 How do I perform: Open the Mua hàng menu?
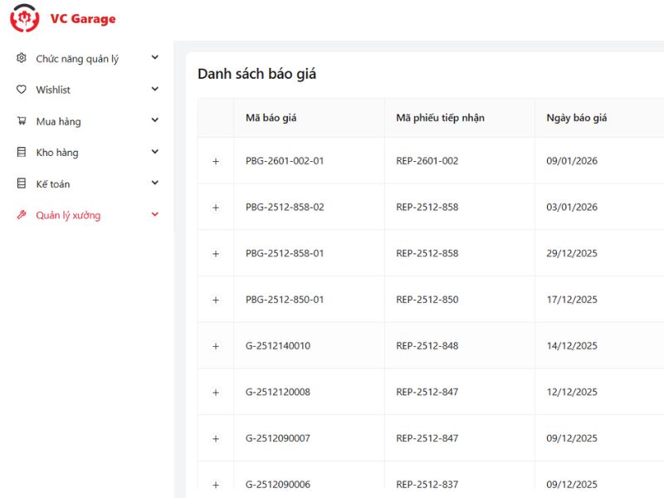coord(58,121)
